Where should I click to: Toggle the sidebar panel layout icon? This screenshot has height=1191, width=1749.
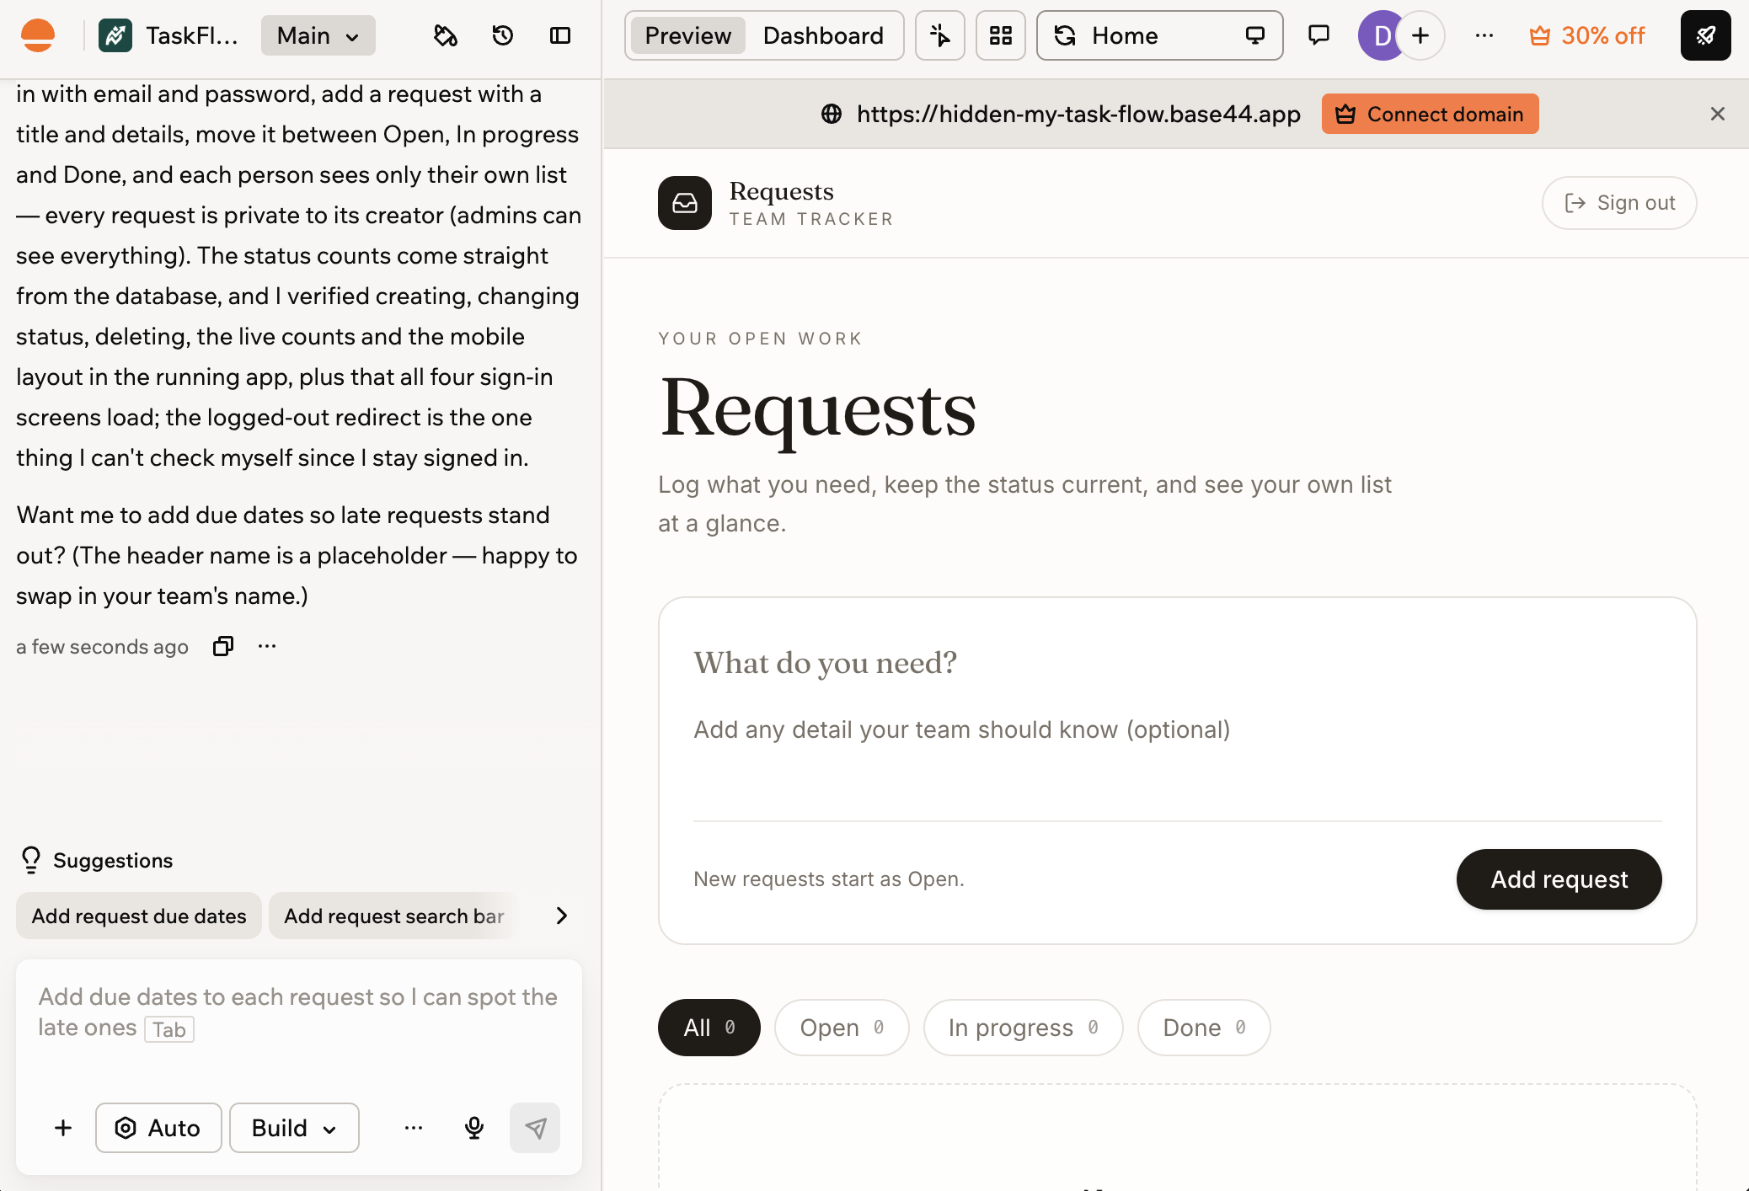coord(560,35)
